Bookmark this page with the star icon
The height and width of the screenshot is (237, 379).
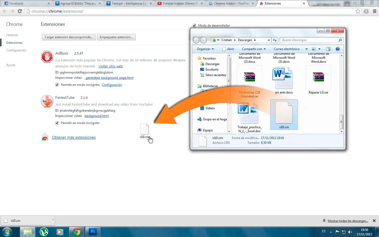click(358, 11)
